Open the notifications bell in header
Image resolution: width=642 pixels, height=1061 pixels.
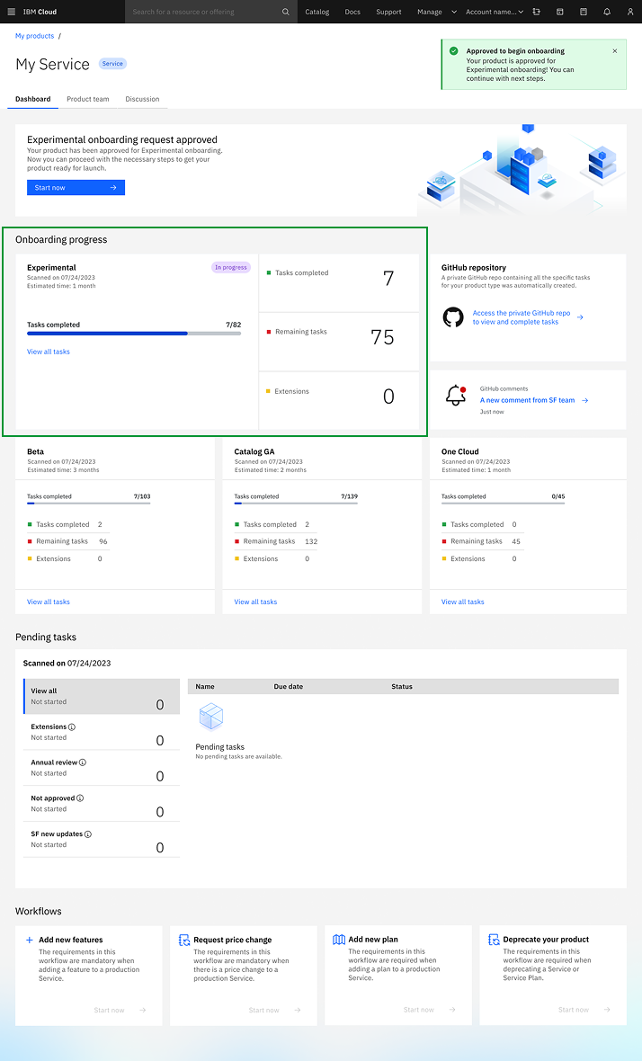coord(607,12)
